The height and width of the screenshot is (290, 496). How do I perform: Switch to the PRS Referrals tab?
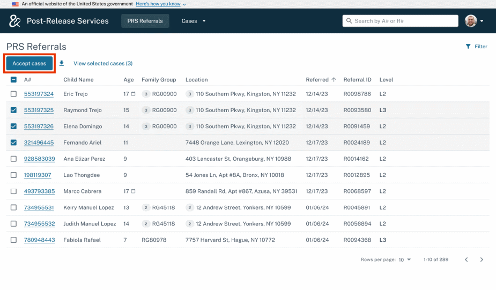145,21
